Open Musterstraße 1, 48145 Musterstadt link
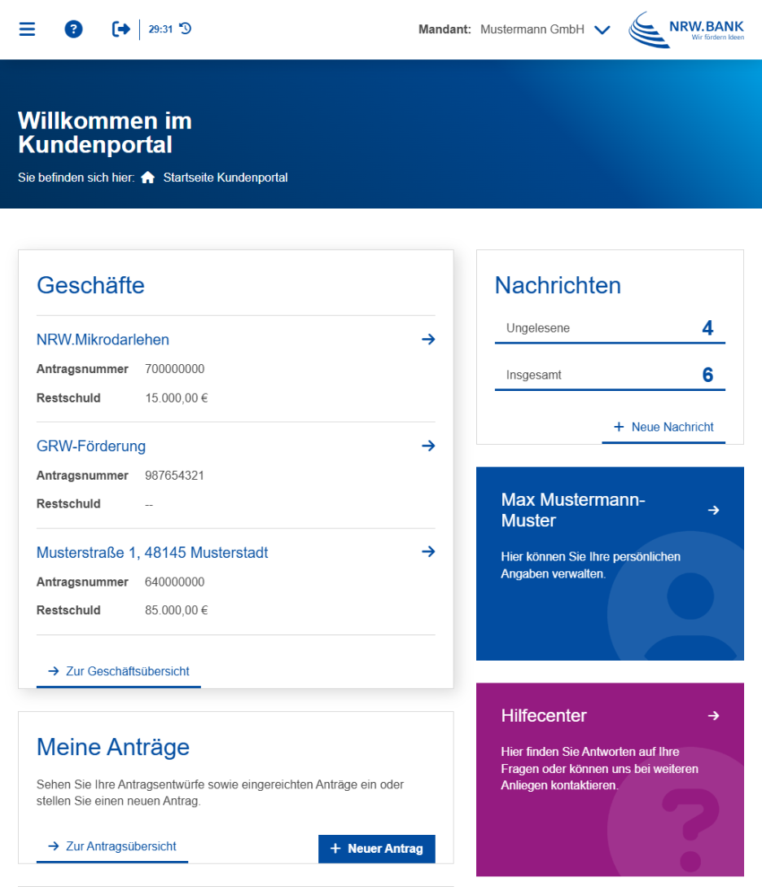 pyautogui.click(x=152, y=553)
